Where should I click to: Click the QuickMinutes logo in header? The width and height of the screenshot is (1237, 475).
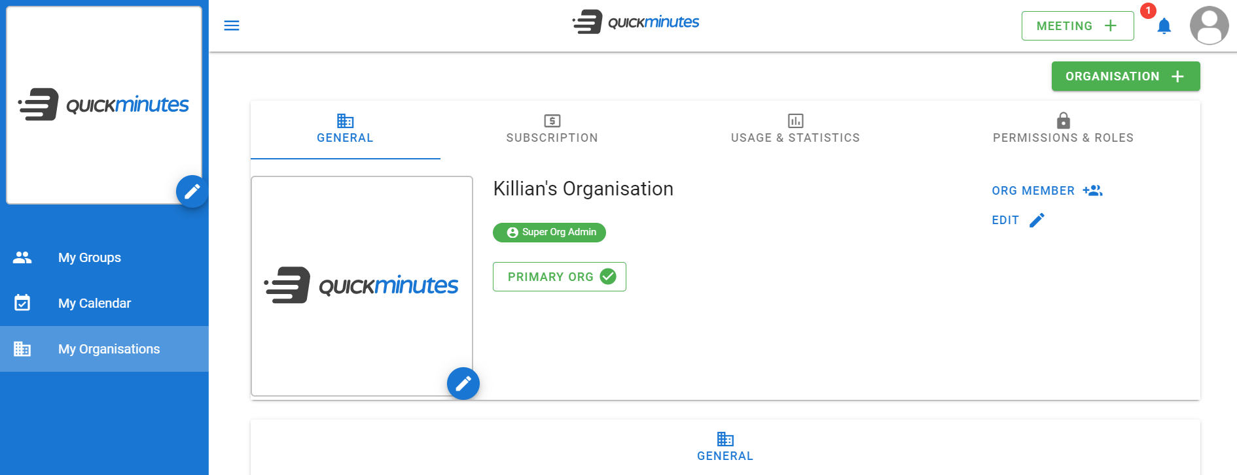[x=636, y=22]
